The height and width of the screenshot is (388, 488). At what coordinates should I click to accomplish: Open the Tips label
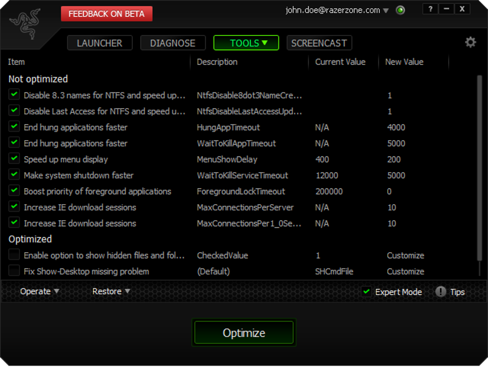click(x=457, y=292)
